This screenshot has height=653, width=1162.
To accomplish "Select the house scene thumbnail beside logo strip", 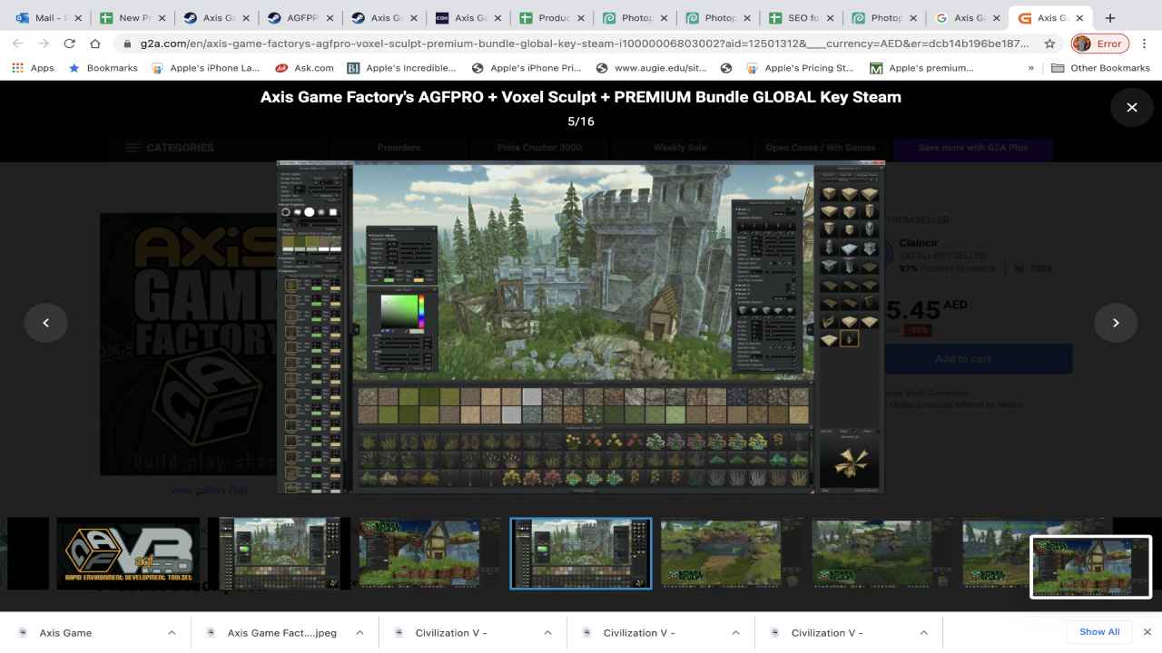I will point(429,553).
